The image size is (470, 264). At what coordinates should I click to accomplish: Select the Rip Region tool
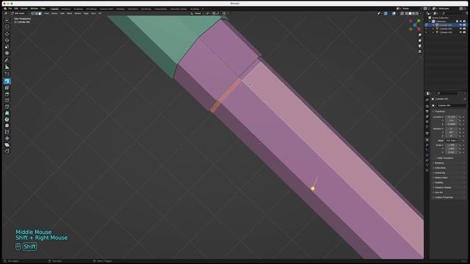pyautogui.click(x=7, y=151)
